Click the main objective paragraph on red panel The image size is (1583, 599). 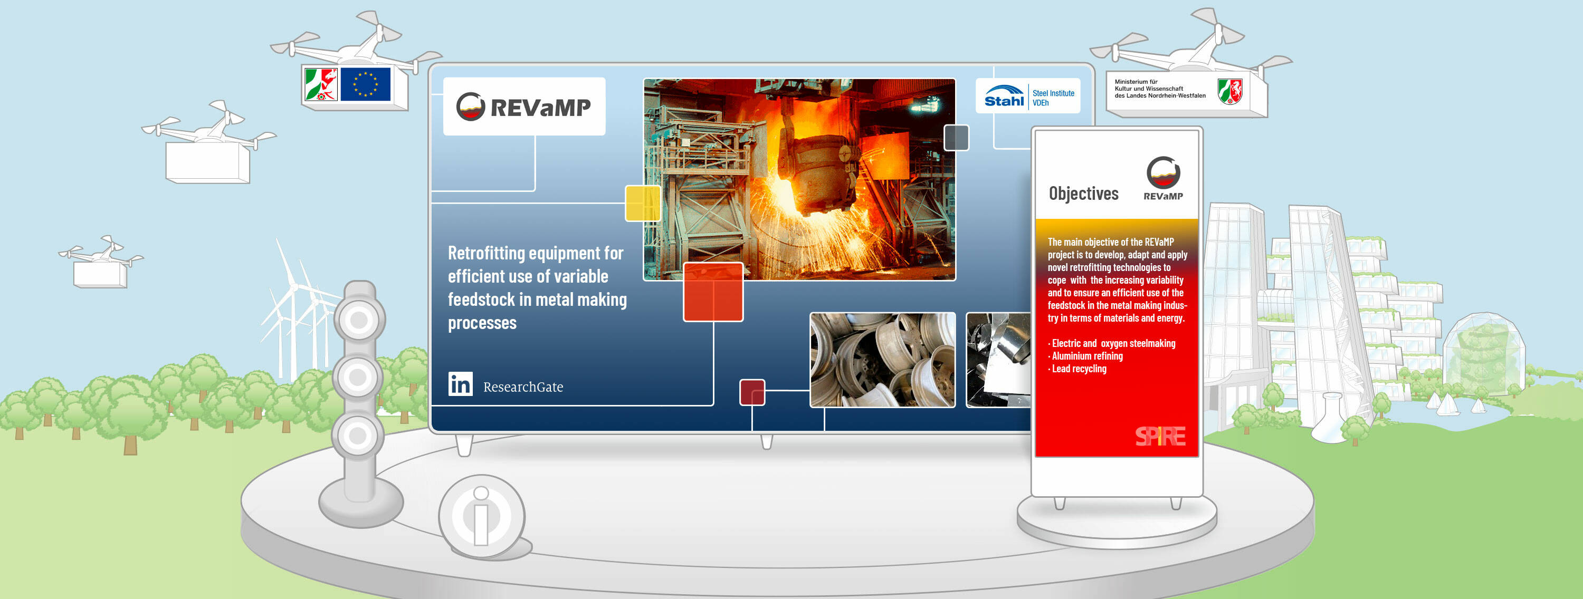(1117, 280)
